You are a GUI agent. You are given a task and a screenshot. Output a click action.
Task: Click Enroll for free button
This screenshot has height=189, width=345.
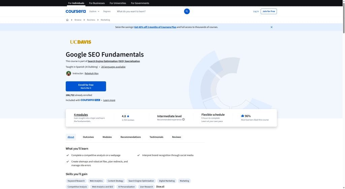click(x=86, y=86)
